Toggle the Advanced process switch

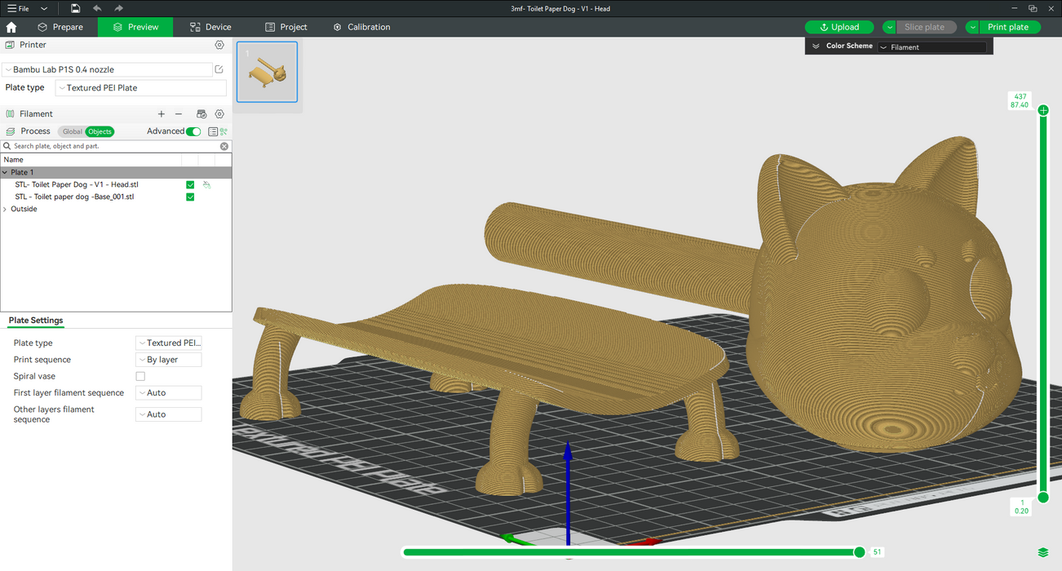(193, 131)
